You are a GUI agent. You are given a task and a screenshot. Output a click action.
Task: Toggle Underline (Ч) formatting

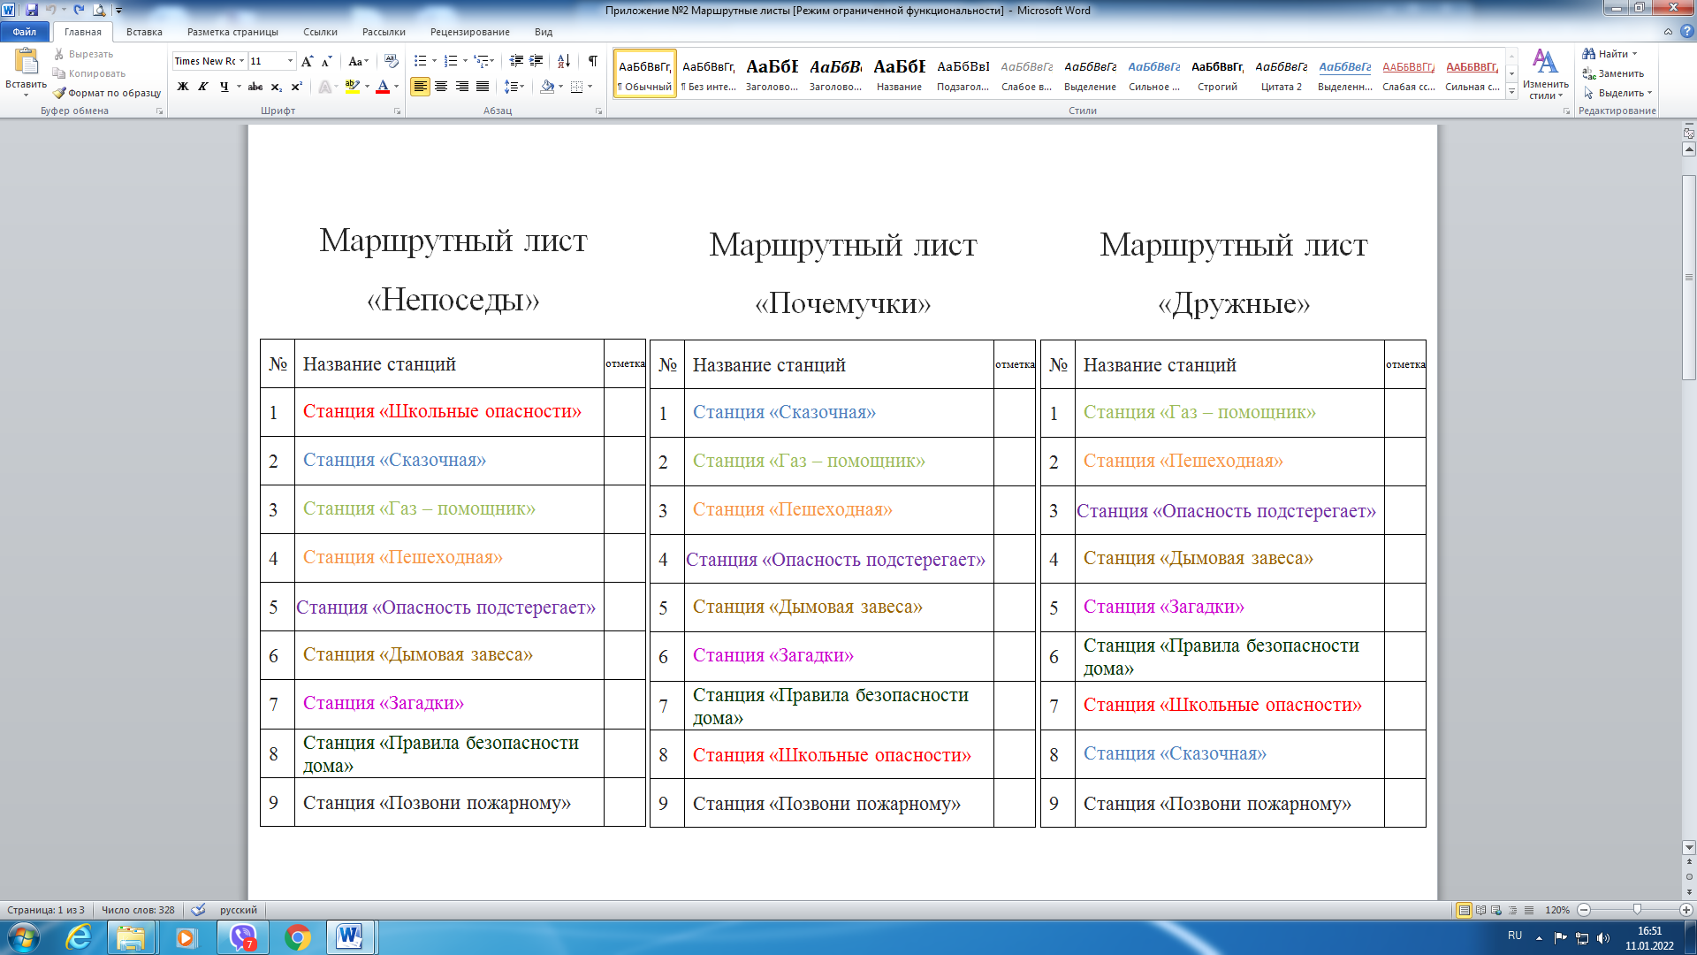pyautogui.click(x=224, y=87)
